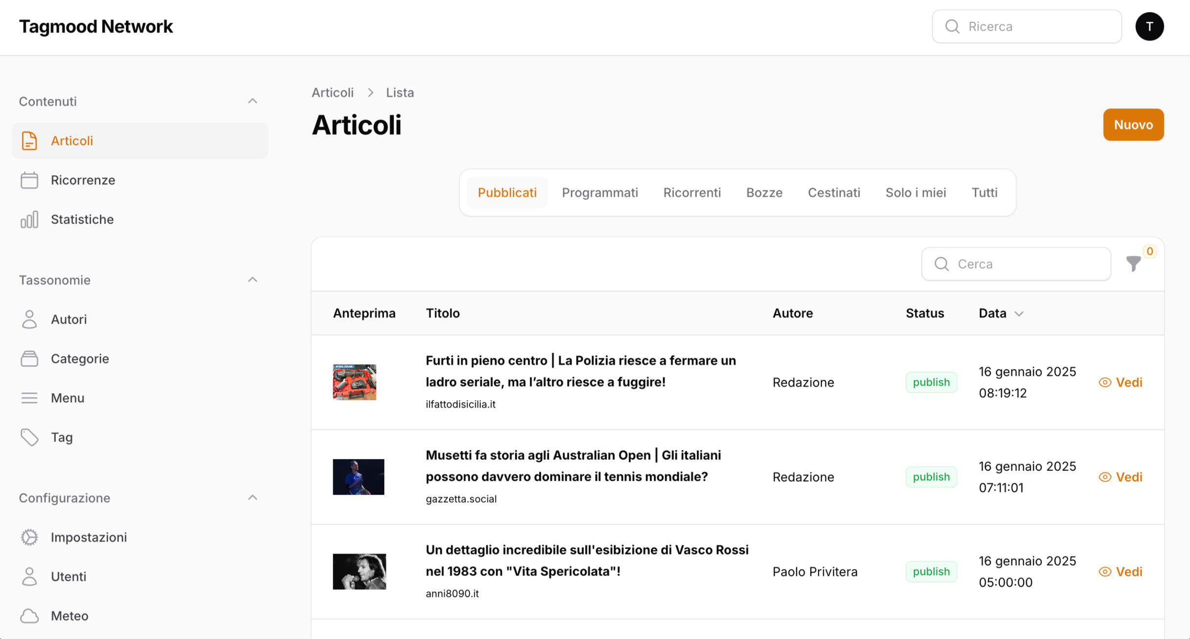Collapse the Contenuti section
Screen dimensions: 1190x639
tap(252, 100)
